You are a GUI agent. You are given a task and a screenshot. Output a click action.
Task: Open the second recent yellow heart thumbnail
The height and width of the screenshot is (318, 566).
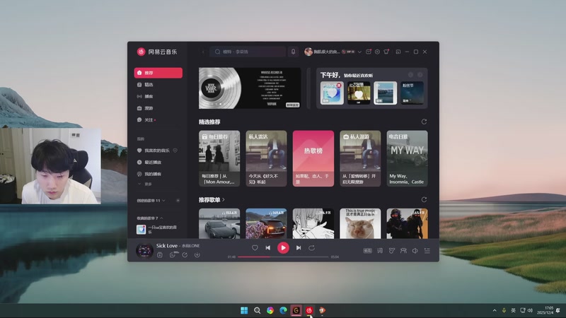359,93
